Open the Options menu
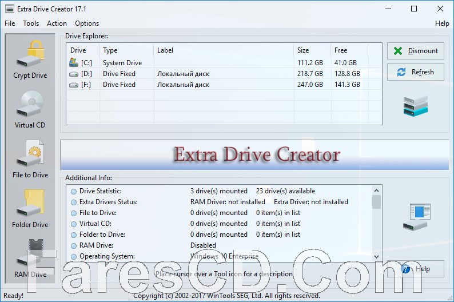Screen dimensions: 454x302 point(87,23)
